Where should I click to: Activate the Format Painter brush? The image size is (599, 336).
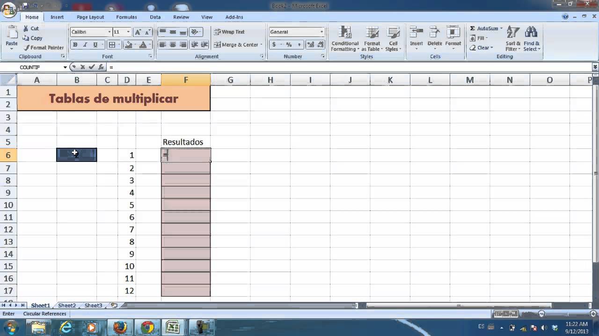point(27,48)
